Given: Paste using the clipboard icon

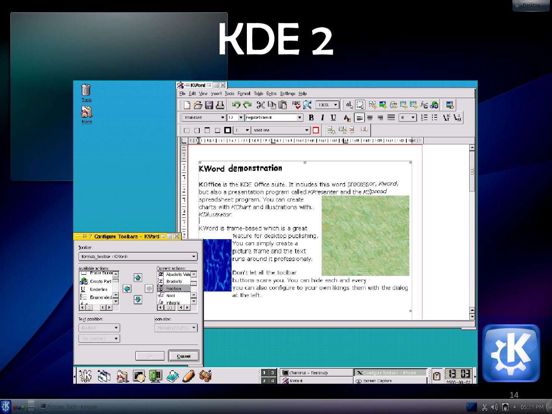Looking at the screenshot, I should [x=283, y=105].
